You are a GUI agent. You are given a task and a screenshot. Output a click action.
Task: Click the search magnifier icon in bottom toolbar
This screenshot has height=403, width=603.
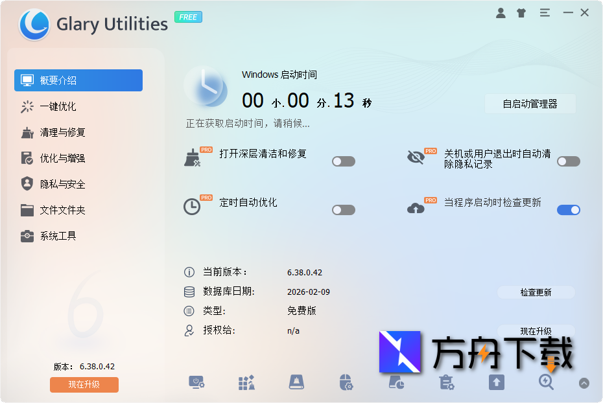[545, 382]
